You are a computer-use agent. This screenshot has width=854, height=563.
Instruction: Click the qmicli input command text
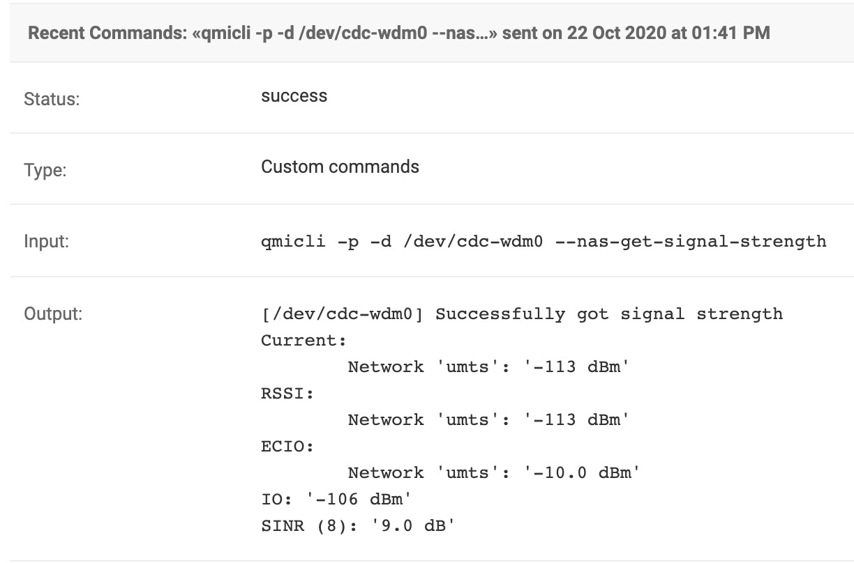(x=544, y=242)
